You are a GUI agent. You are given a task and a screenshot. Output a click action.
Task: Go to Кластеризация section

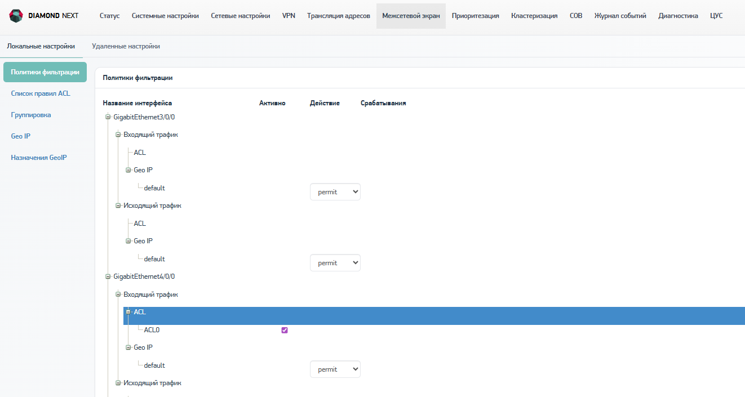pos(534,16)
